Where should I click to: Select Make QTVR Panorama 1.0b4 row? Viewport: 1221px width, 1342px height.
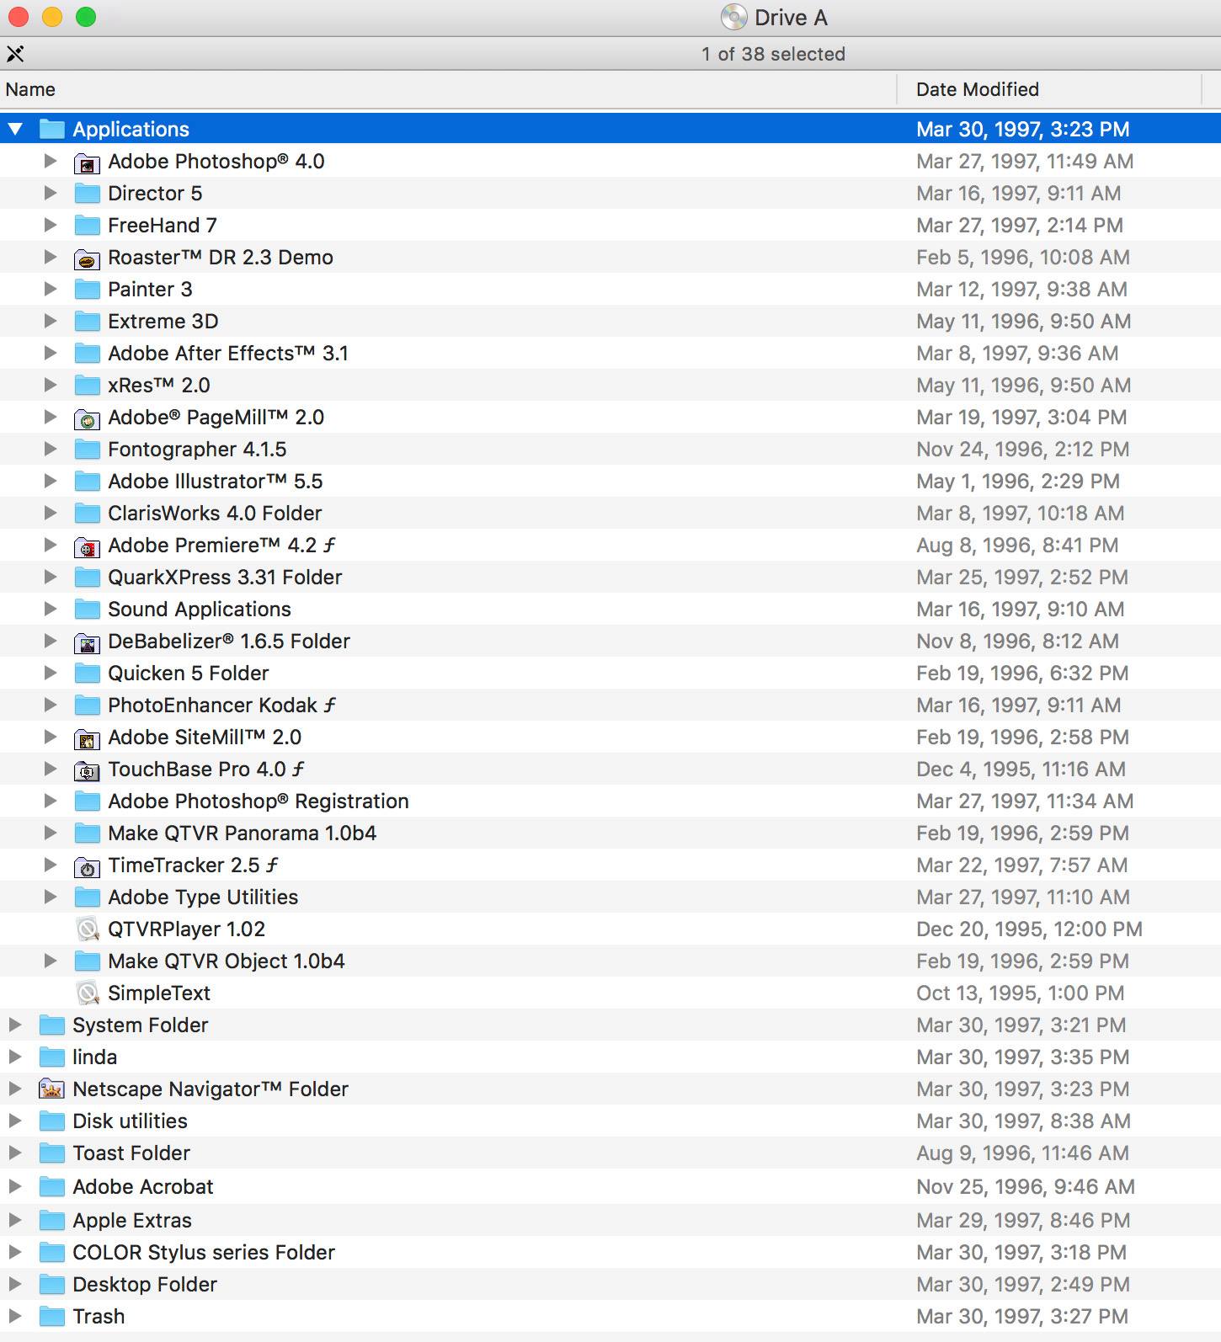point(610,833)
